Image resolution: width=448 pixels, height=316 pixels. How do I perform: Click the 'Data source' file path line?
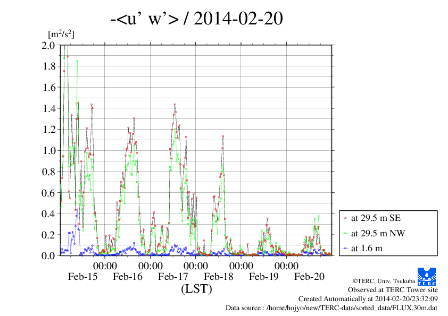(331, 308)
